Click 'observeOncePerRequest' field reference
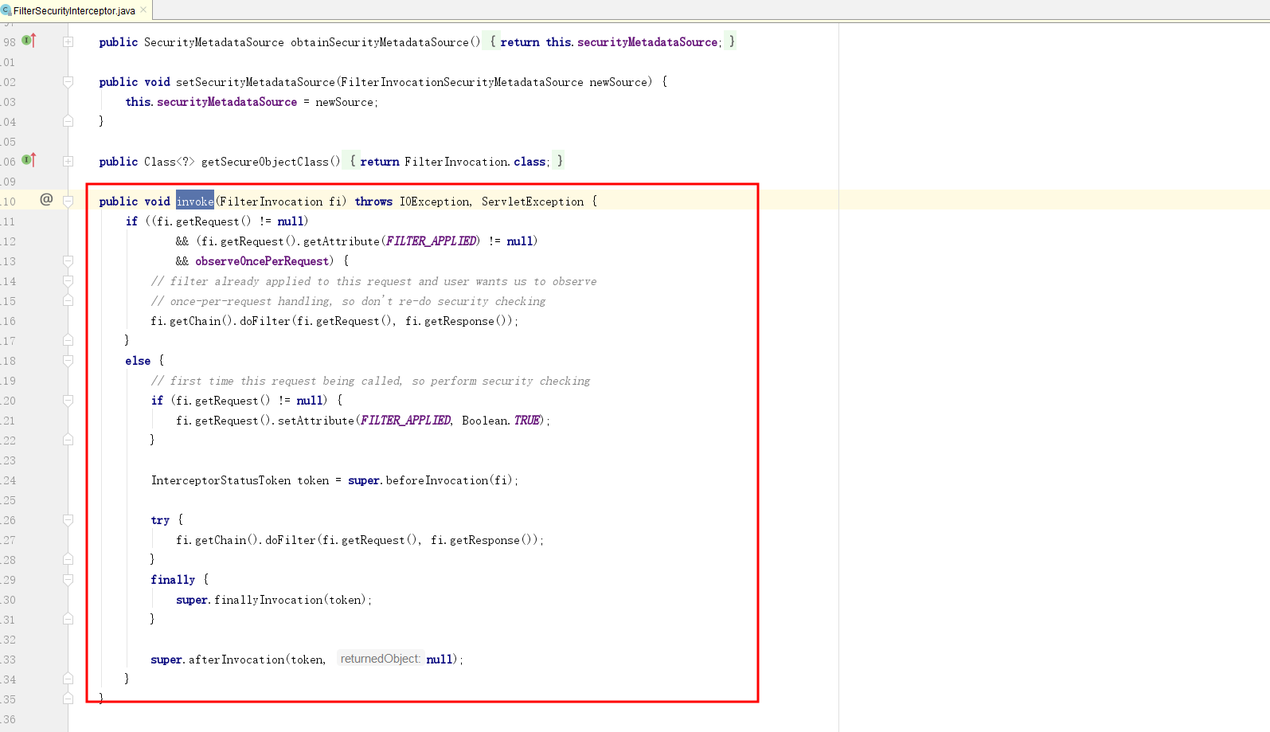Screen dimensions: 1270x732 [x=262, y=261]
